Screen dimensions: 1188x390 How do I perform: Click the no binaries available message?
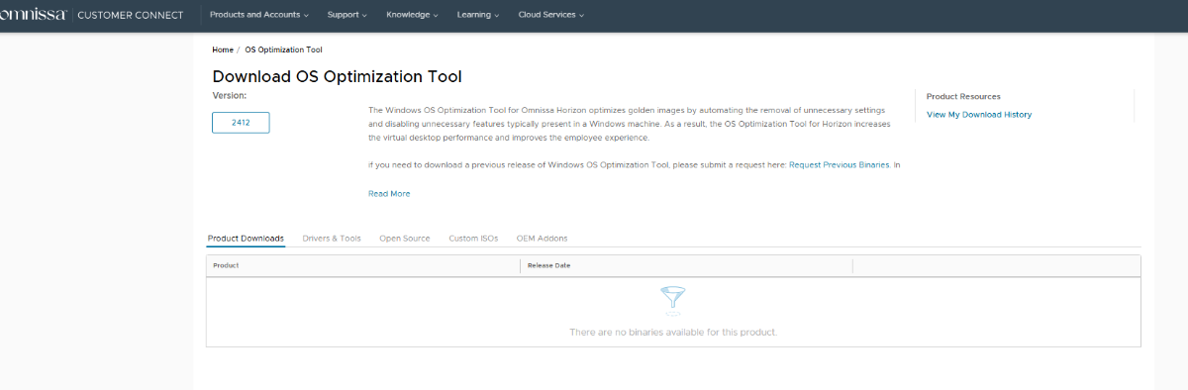coord(673,332)
